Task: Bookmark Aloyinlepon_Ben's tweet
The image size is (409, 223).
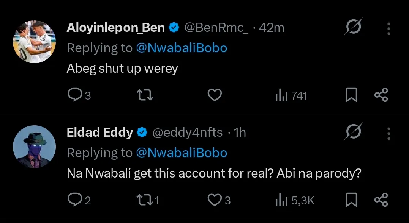Action: point(351,95)
